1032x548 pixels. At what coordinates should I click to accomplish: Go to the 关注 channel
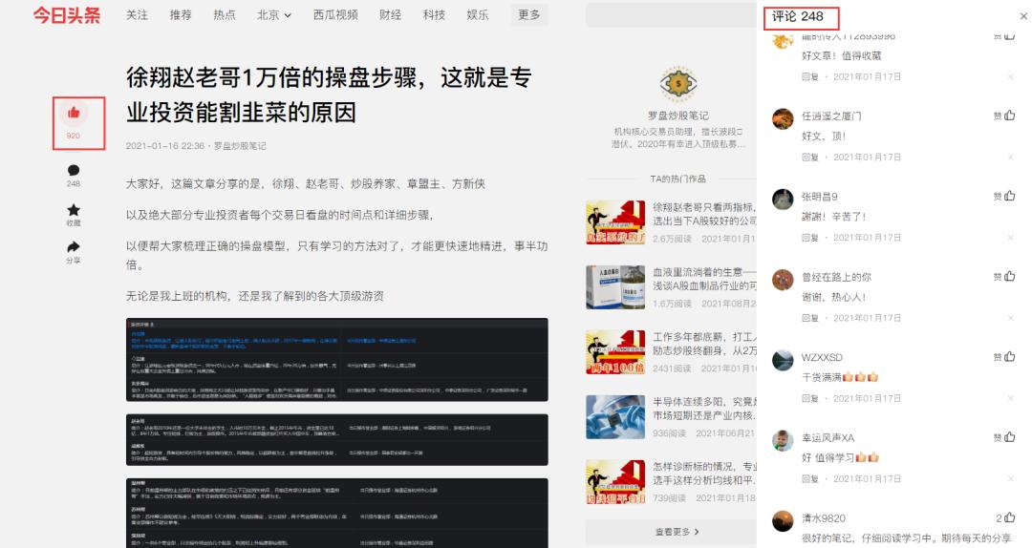click(x=137, y=14)
